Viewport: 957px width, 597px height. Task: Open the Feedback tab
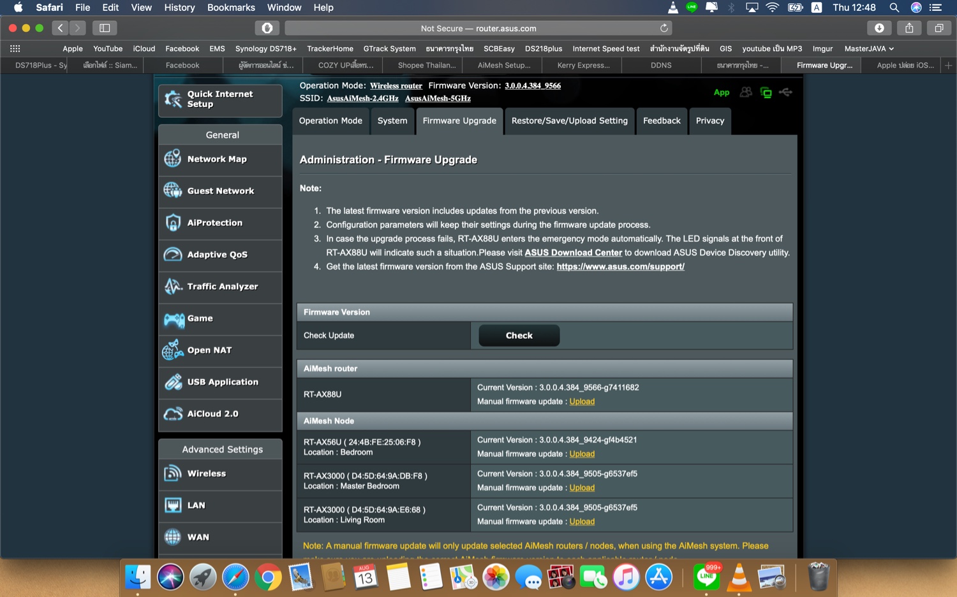[662, 121]
